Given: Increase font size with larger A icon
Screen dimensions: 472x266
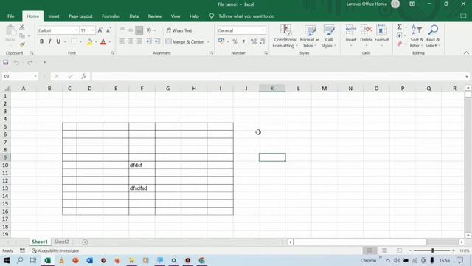Looking at the screenshot, I should [x=100, y=30].
